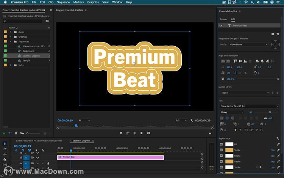
Task: Apply Faux Italic text style
Action: [x=240, y=130]
